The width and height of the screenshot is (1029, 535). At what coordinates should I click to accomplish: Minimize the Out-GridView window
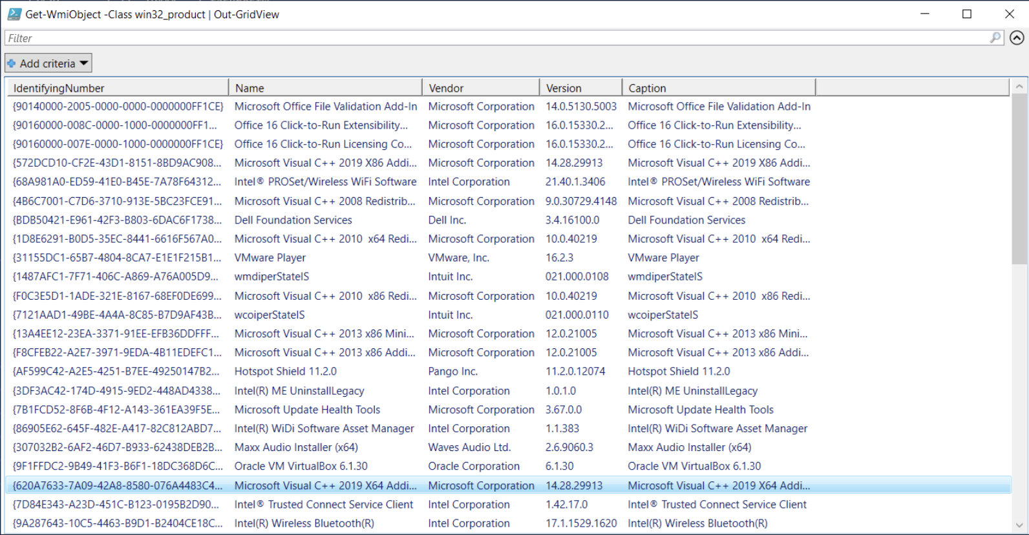tap(925, 14)
